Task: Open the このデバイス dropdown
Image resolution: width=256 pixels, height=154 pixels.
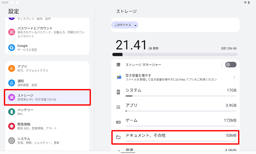Action: point(125,25)
